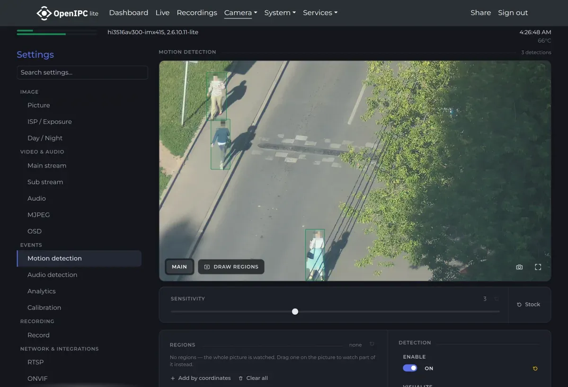Open the Services dropdown menu
The height and width of the screenshot is (387, 568).
[x=320, y=13]
